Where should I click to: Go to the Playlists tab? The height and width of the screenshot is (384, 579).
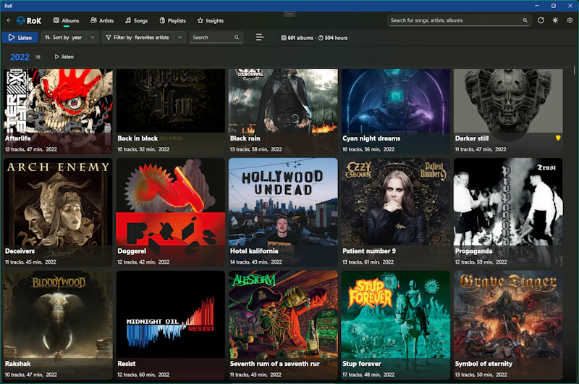tap(172, 21)
